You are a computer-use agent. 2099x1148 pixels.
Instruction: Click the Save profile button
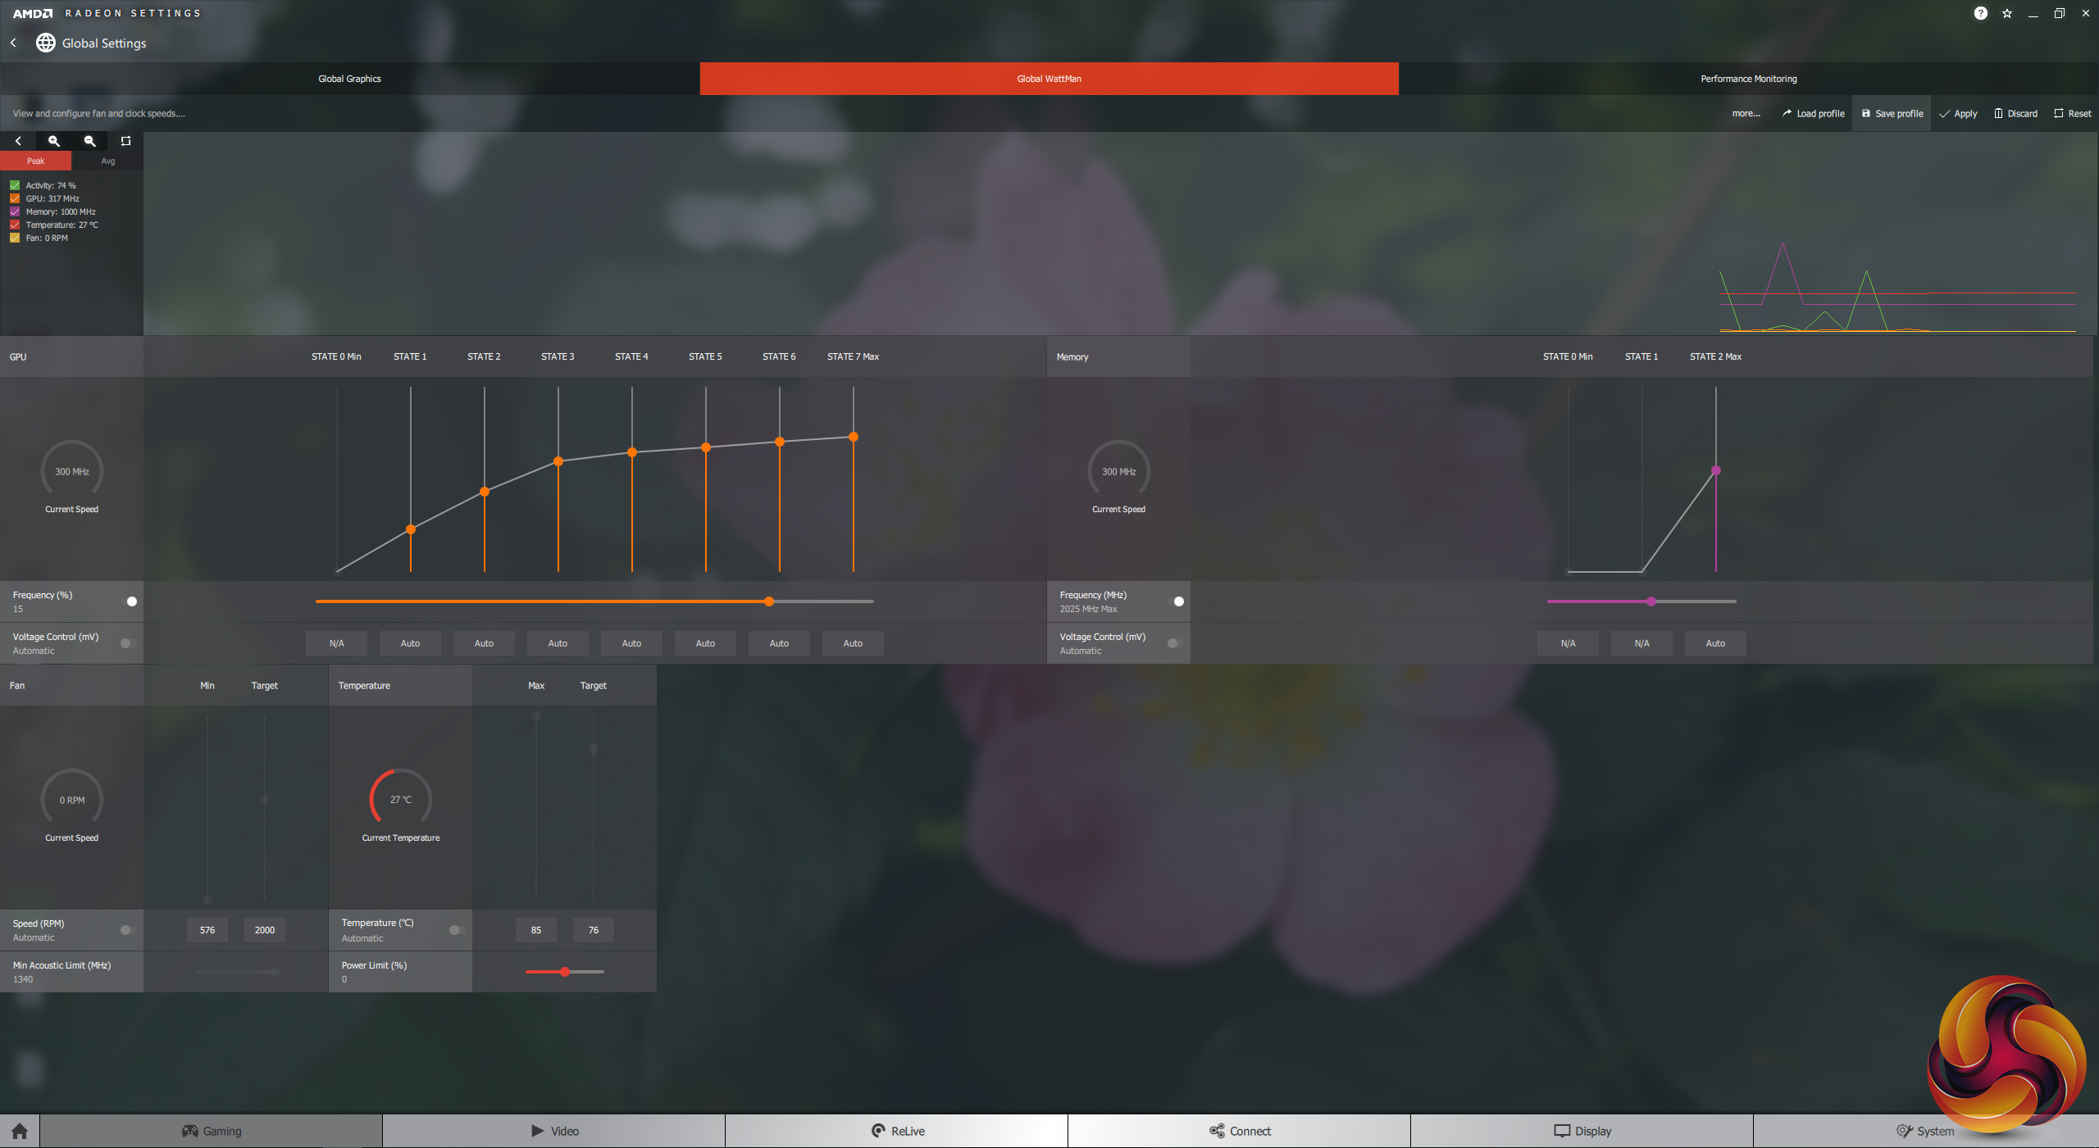coord(1892,113)
